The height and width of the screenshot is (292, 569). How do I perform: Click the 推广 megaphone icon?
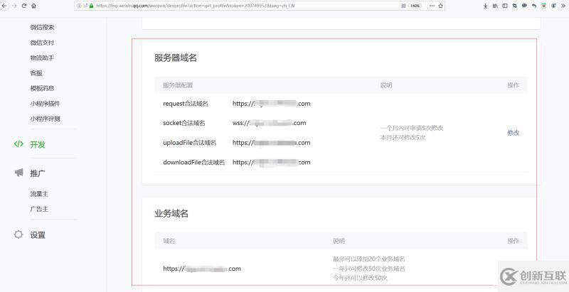(x=18, y=173)
